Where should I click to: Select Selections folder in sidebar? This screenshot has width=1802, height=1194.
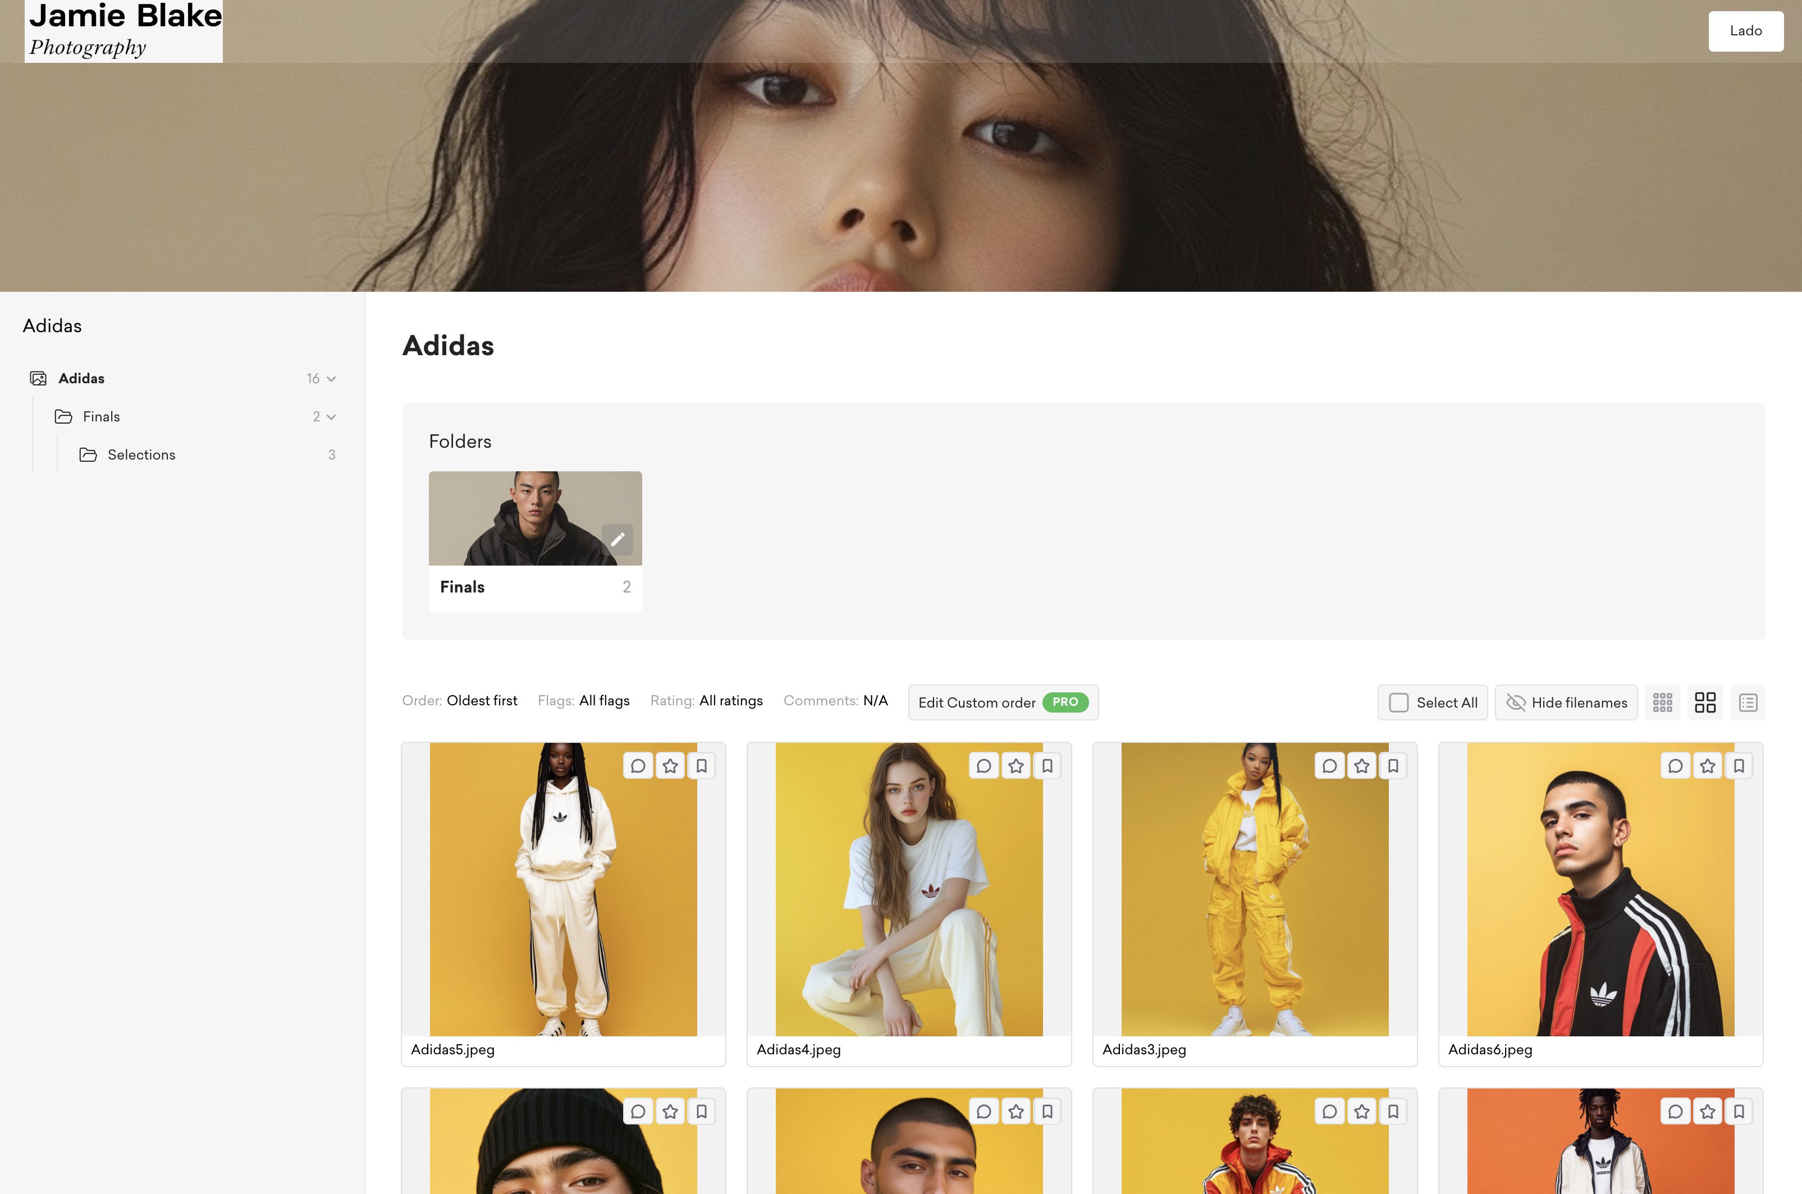(141, 454)
